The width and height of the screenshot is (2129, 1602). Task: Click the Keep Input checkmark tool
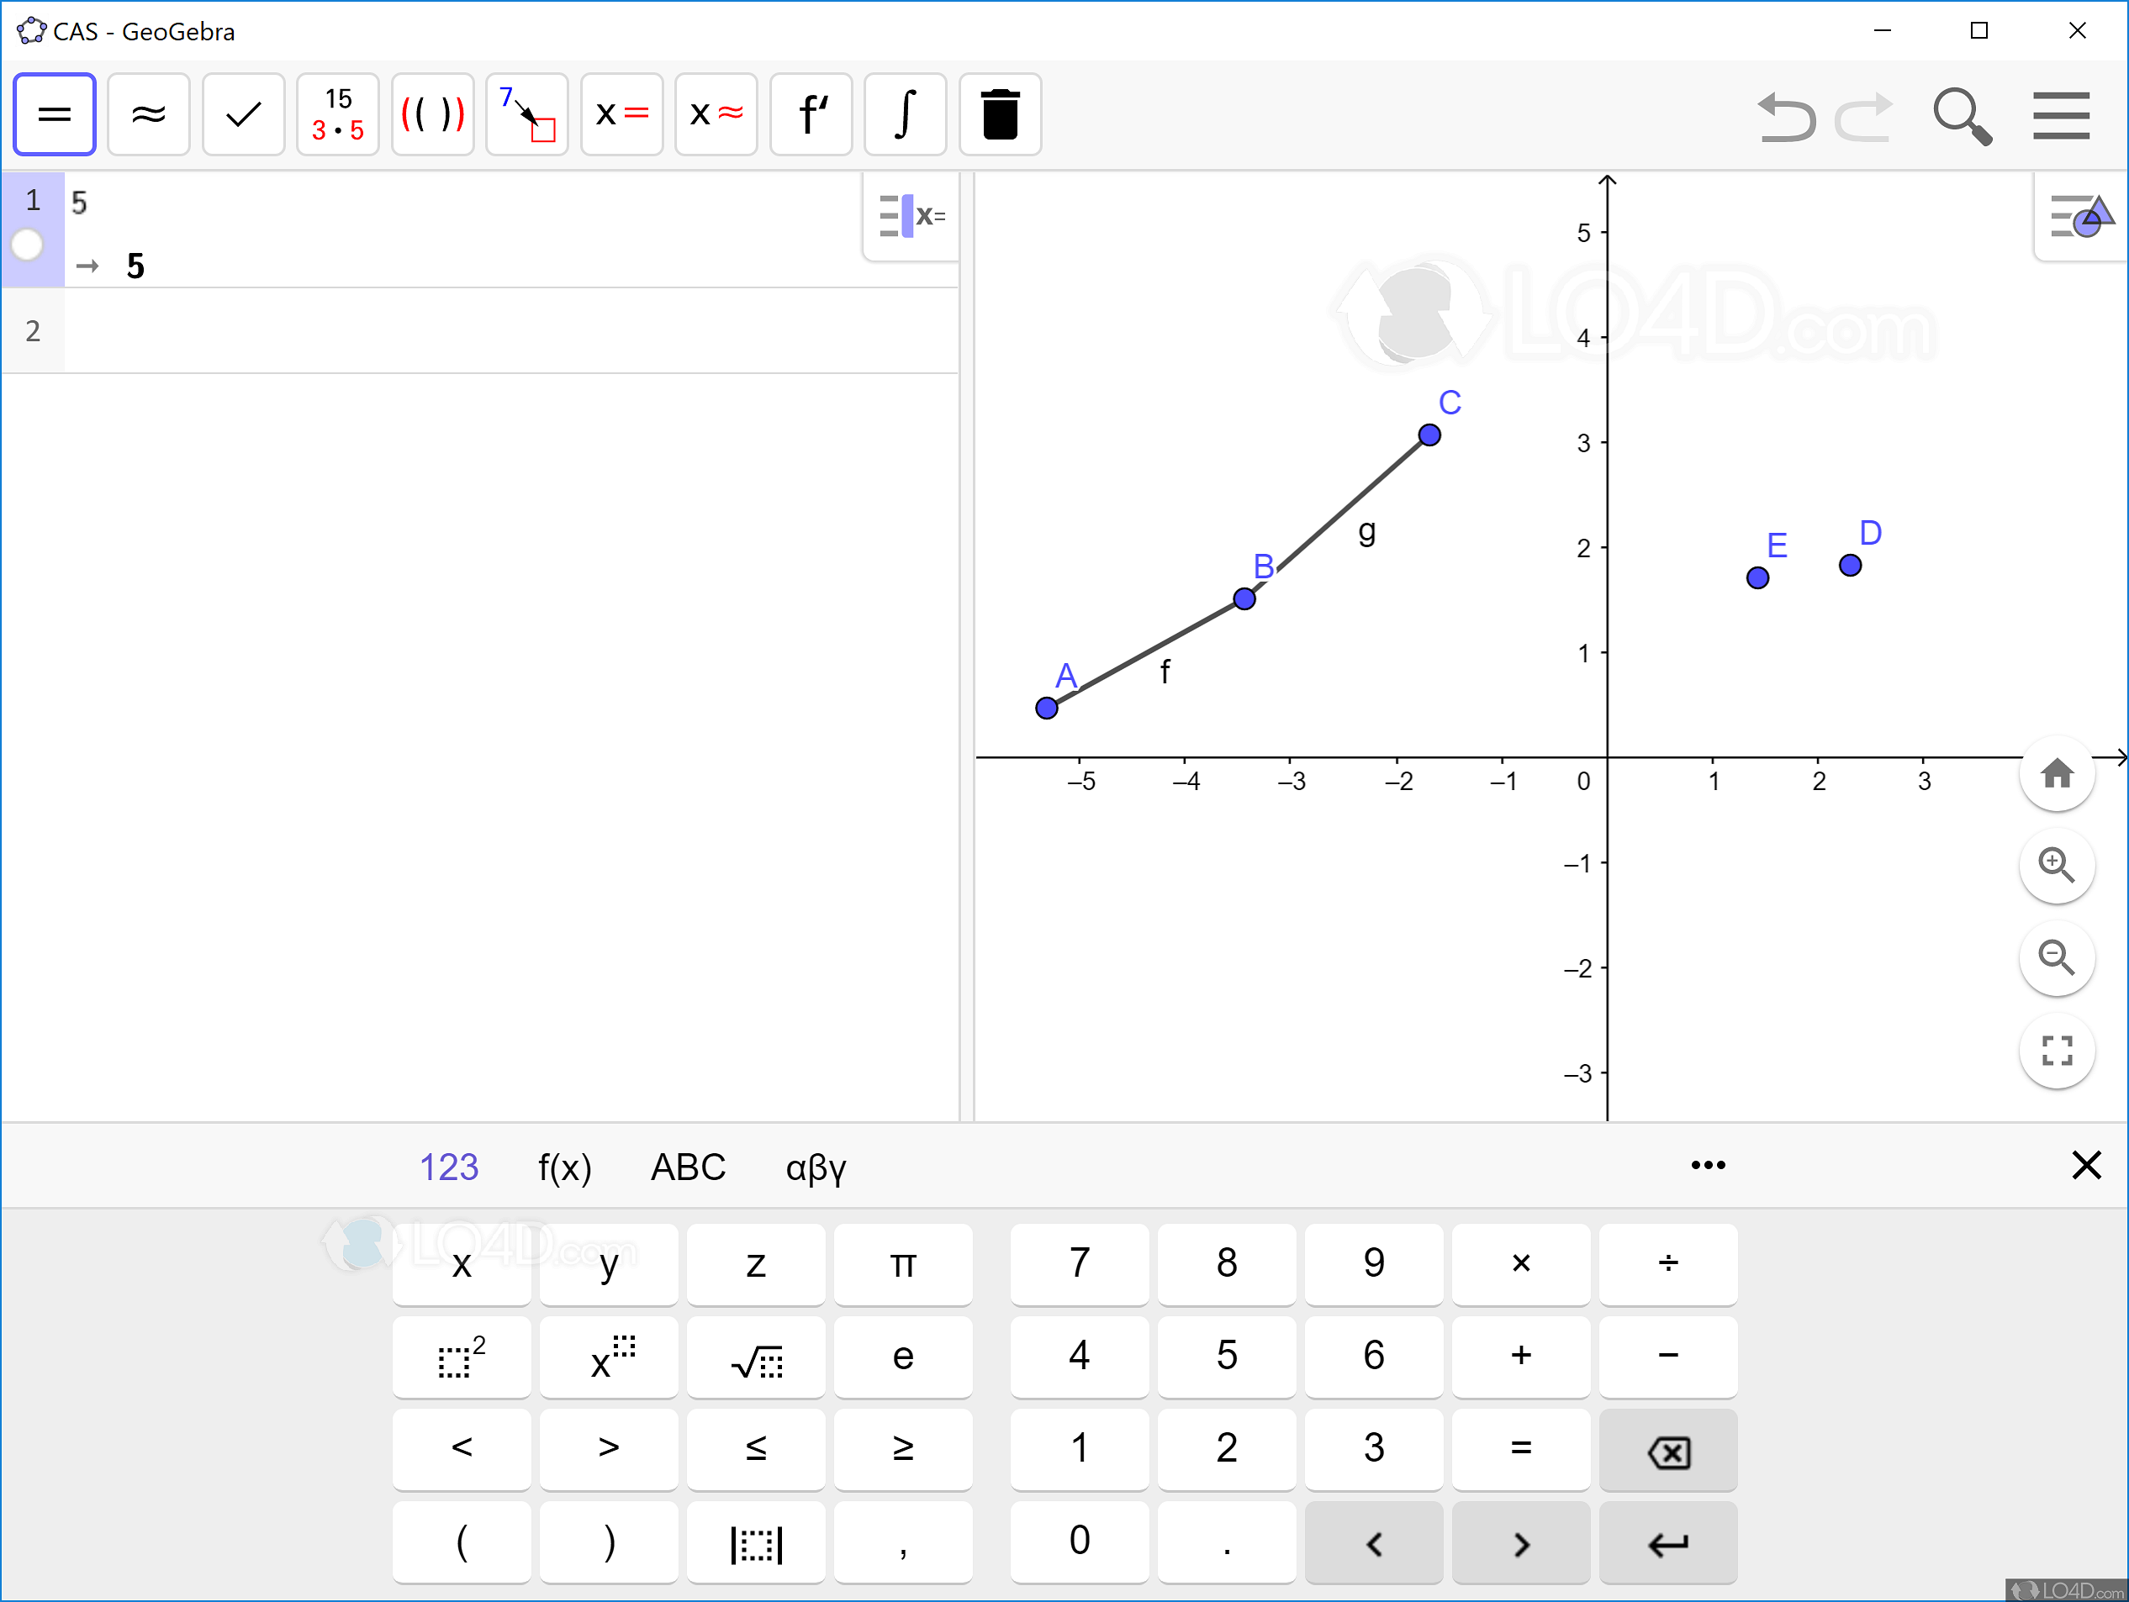point(242,114)
